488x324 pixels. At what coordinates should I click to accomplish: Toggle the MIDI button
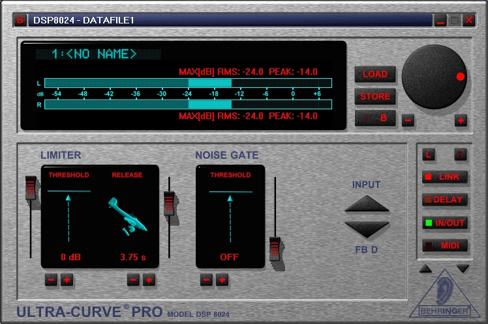pyautogui.click(x=445, y=246)
